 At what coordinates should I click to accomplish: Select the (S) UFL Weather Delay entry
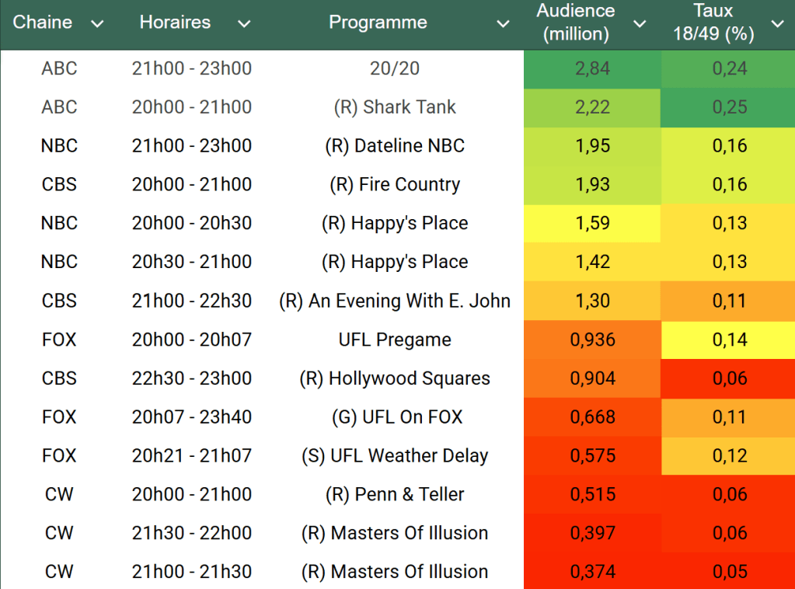395,456
